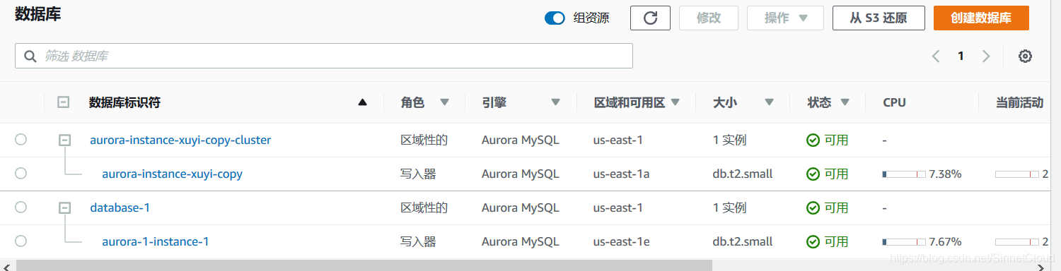Viewport: 1061px width, 271px height.
Task: Click 1 实例 size for database-1
Action: (x=729, y=207)
